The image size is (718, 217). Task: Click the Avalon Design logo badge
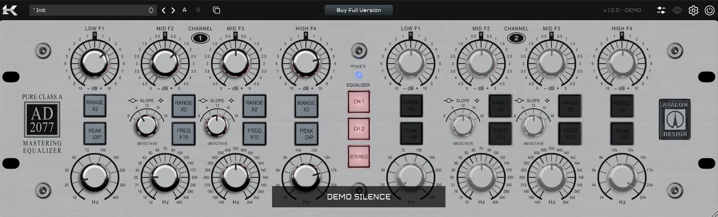[x=675, y=119]
